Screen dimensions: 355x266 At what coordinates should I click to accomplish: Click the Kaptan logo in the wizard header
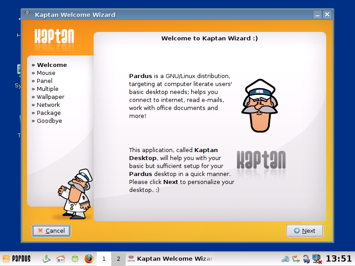tap(54, 36)
